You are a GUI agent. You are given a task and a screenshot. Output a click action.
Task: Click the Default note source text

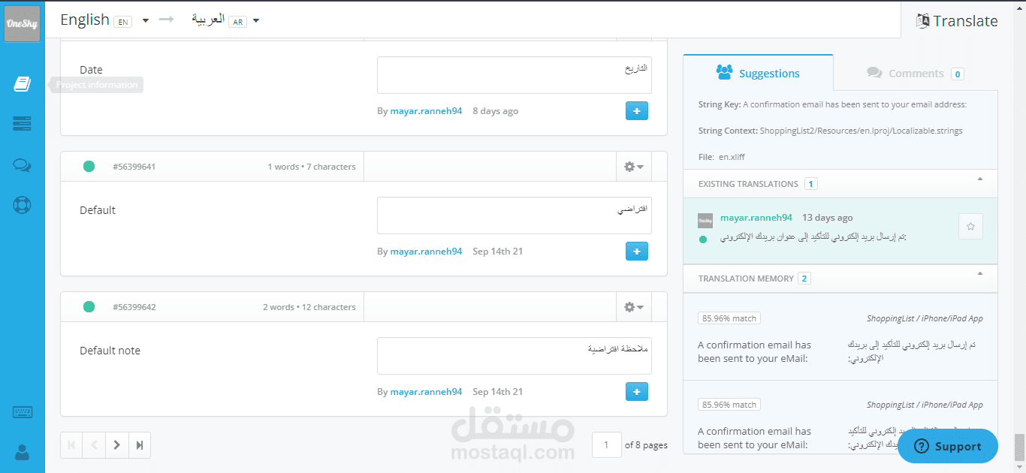[110, 351]
